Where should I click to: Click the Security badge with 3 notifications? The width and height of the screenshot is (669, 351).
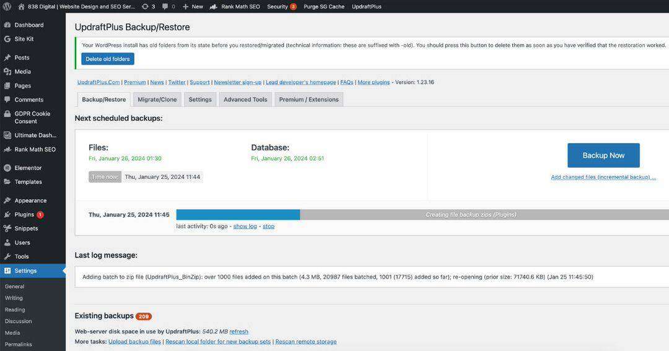pos(293,6)
